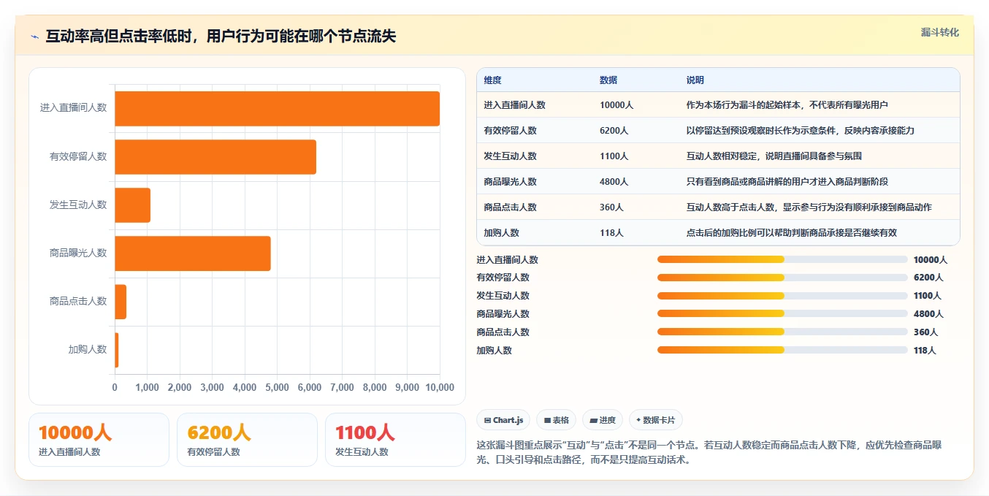
Task: Click the 发生互动人数 progress bar
Action: [x=782, y=296]
